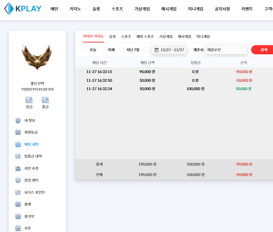Switch to the 해외 스포츠 tab
This screenshot has height=232, width=273.
pos(145,37)
